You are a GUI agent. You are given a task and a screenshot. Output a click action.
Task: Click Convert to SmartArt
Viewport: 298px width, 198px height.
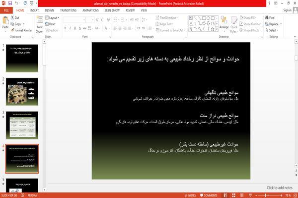(170, 30)
